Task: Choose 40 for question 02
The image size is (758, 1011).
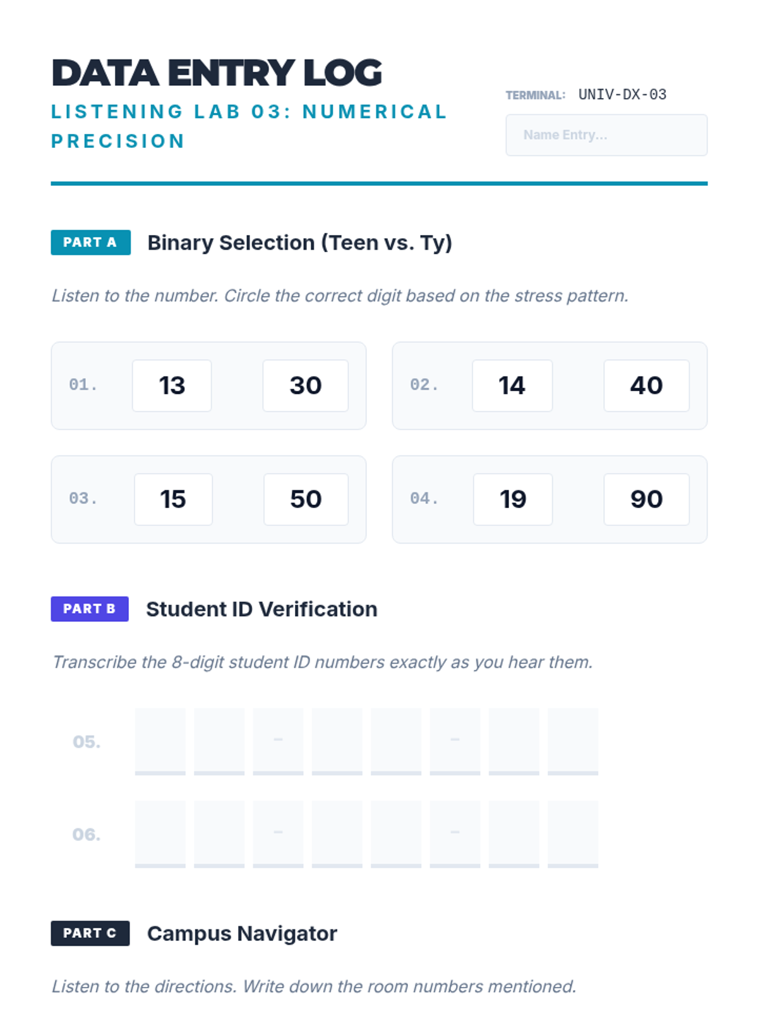Action: 646,385
